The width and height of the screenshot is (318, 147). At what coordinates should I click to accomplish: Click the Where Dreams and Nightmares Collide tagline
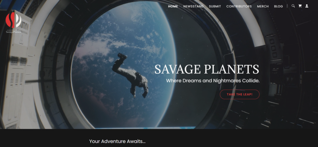pyautogui.click(x=213, y=81)
